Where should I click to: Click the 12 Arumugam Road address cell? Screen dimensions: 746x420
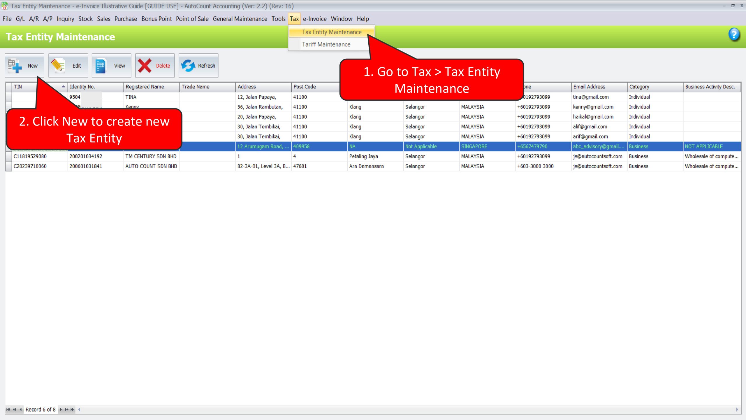[263, 146]
